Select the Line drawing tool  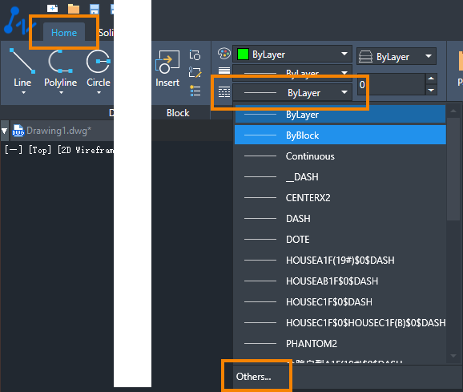[22, 61]
